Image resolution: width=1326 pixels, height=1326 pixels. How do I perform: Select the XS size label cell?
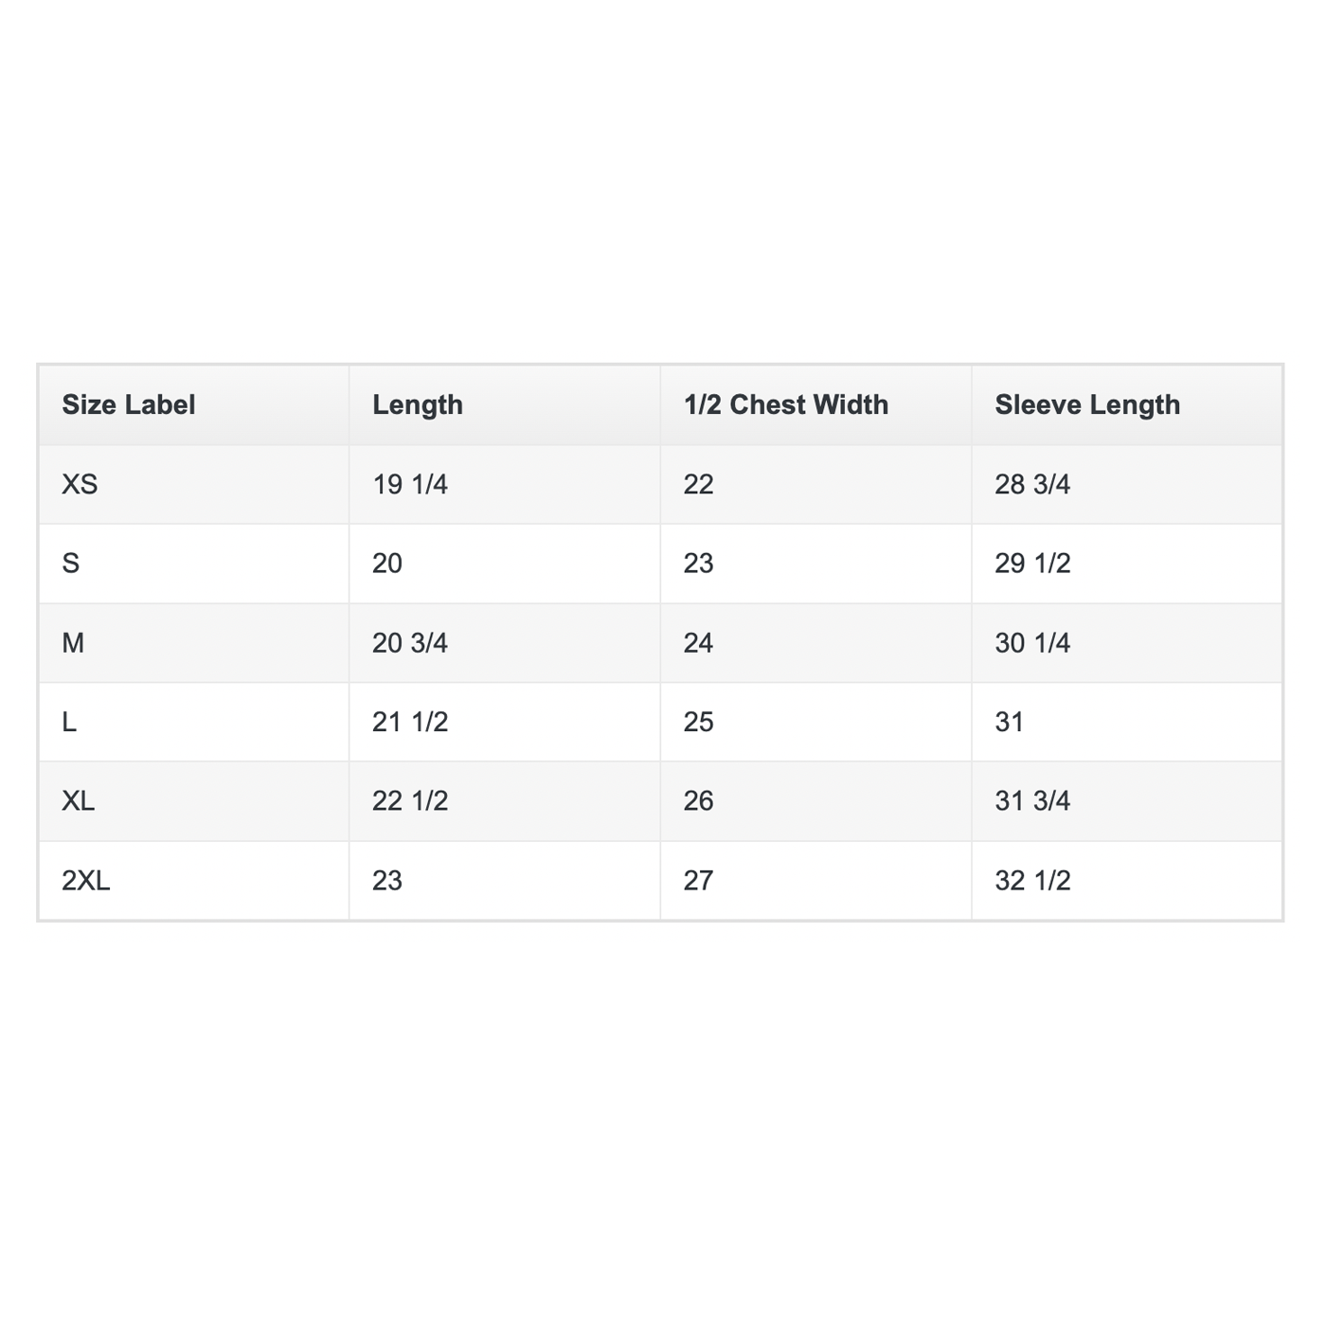pyautogui.click(x=80, y=485)
